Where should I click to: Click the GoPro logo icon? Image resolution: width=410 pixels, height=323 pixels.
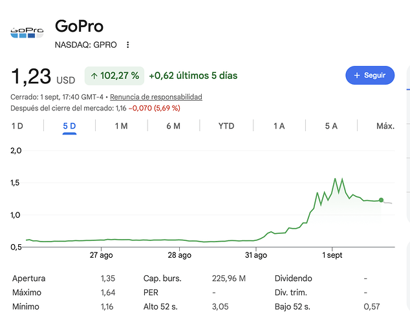pos(27,33)
